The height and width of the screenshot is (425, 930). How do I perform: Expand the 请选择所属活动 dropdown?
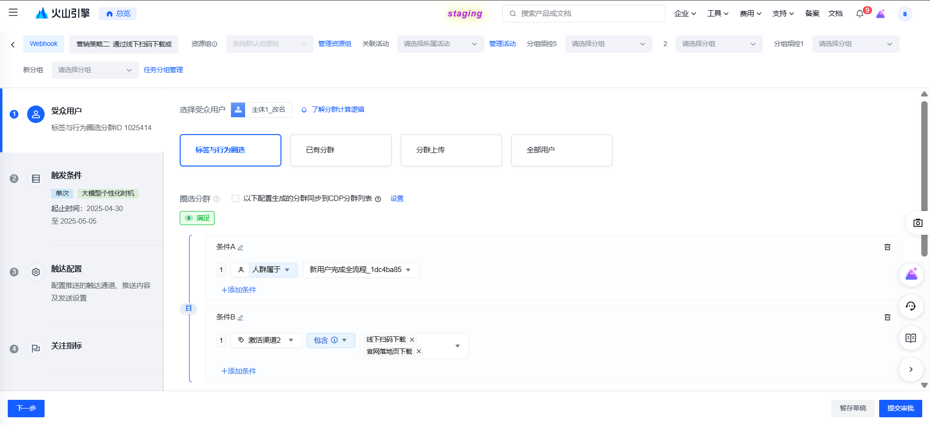point(440,44)
